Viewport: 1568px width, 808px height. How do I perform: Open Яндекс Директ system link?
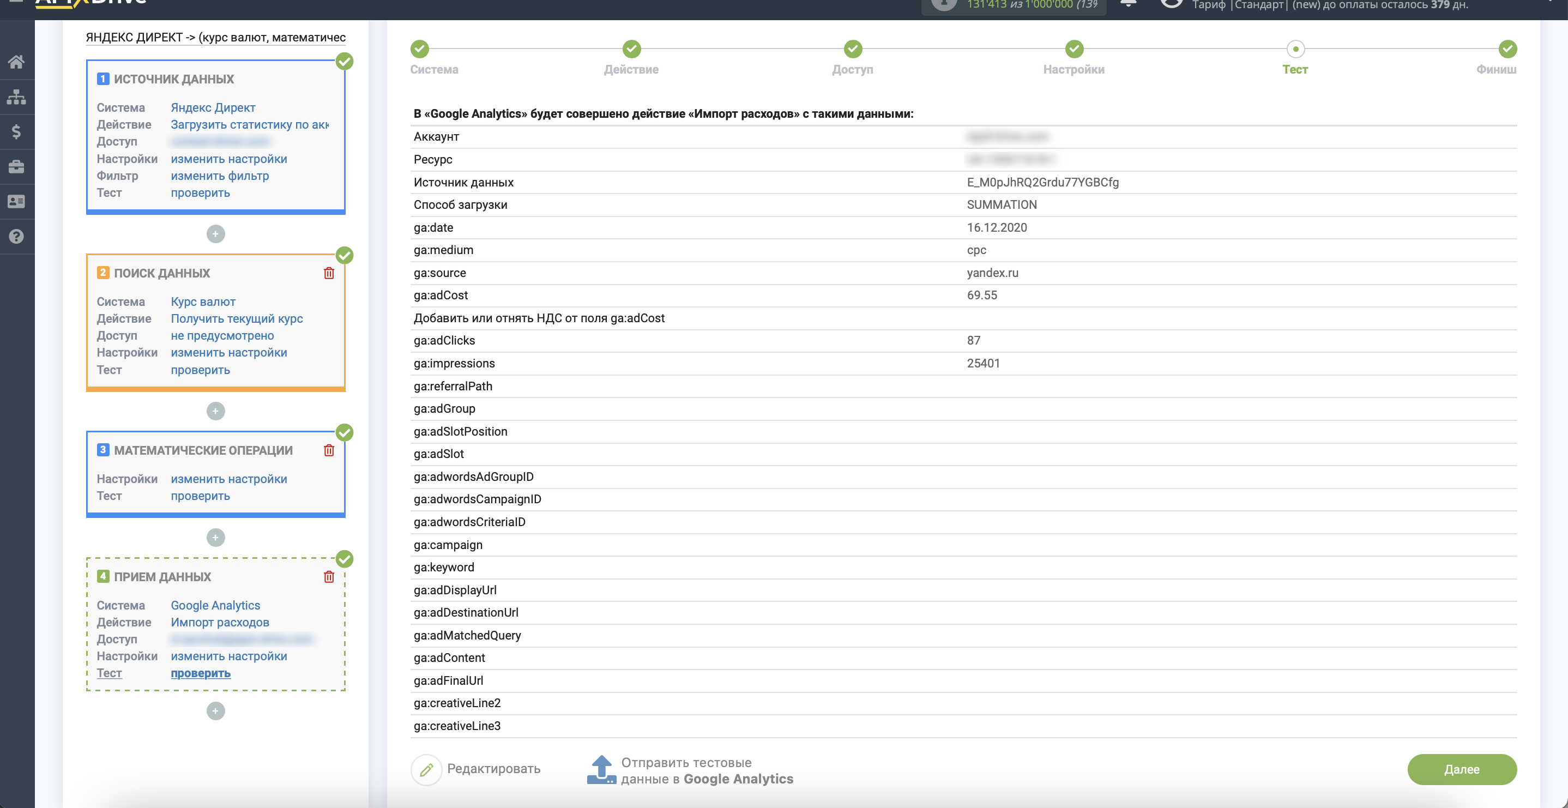tap(213, 107)
